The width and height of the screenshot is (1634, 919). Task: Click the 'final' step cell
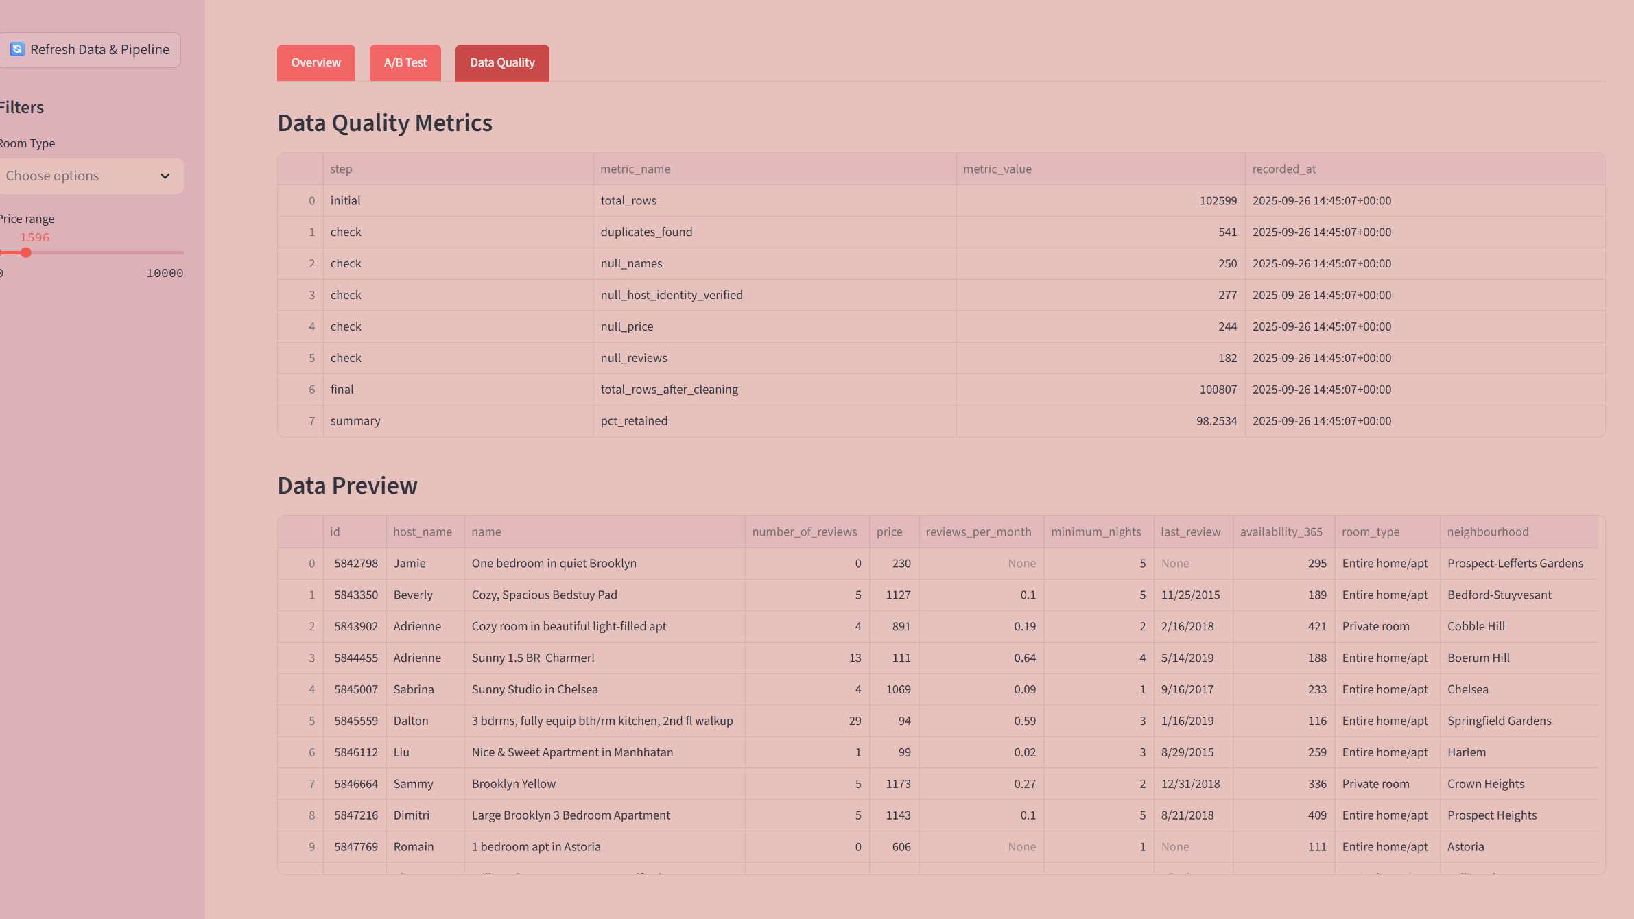tap(458, 390)
